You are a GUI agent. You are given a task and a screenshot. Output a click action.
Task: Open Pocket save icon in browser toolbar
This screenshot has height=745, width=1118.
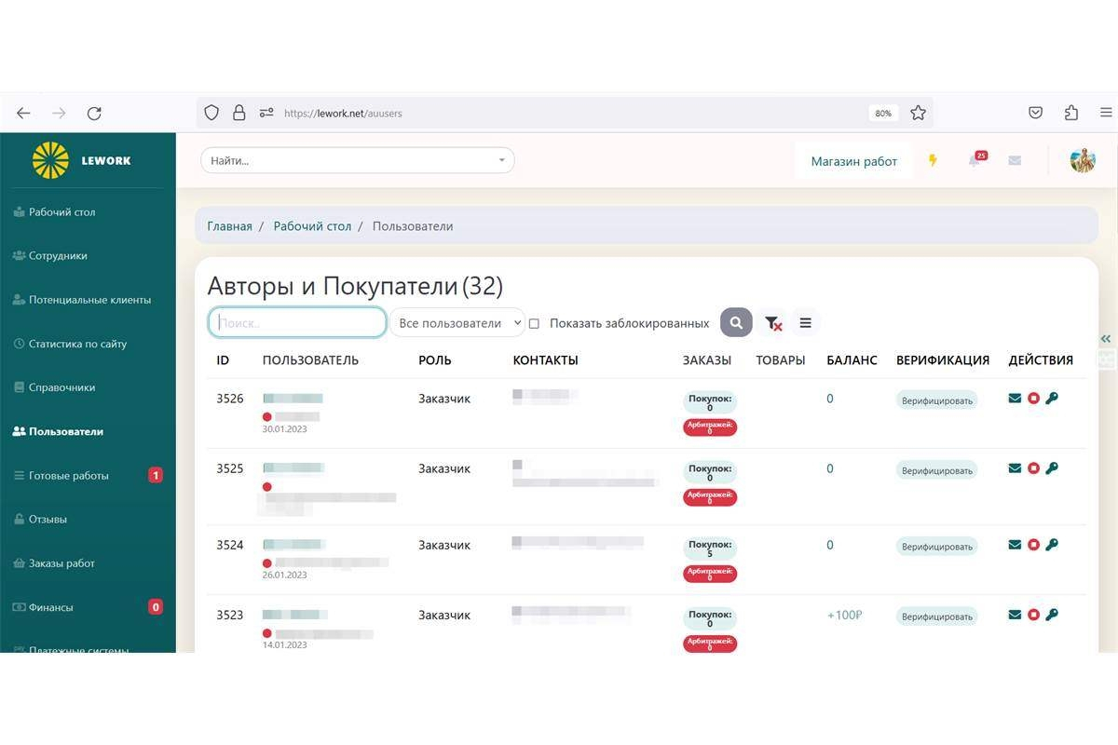coord(1035,113)
